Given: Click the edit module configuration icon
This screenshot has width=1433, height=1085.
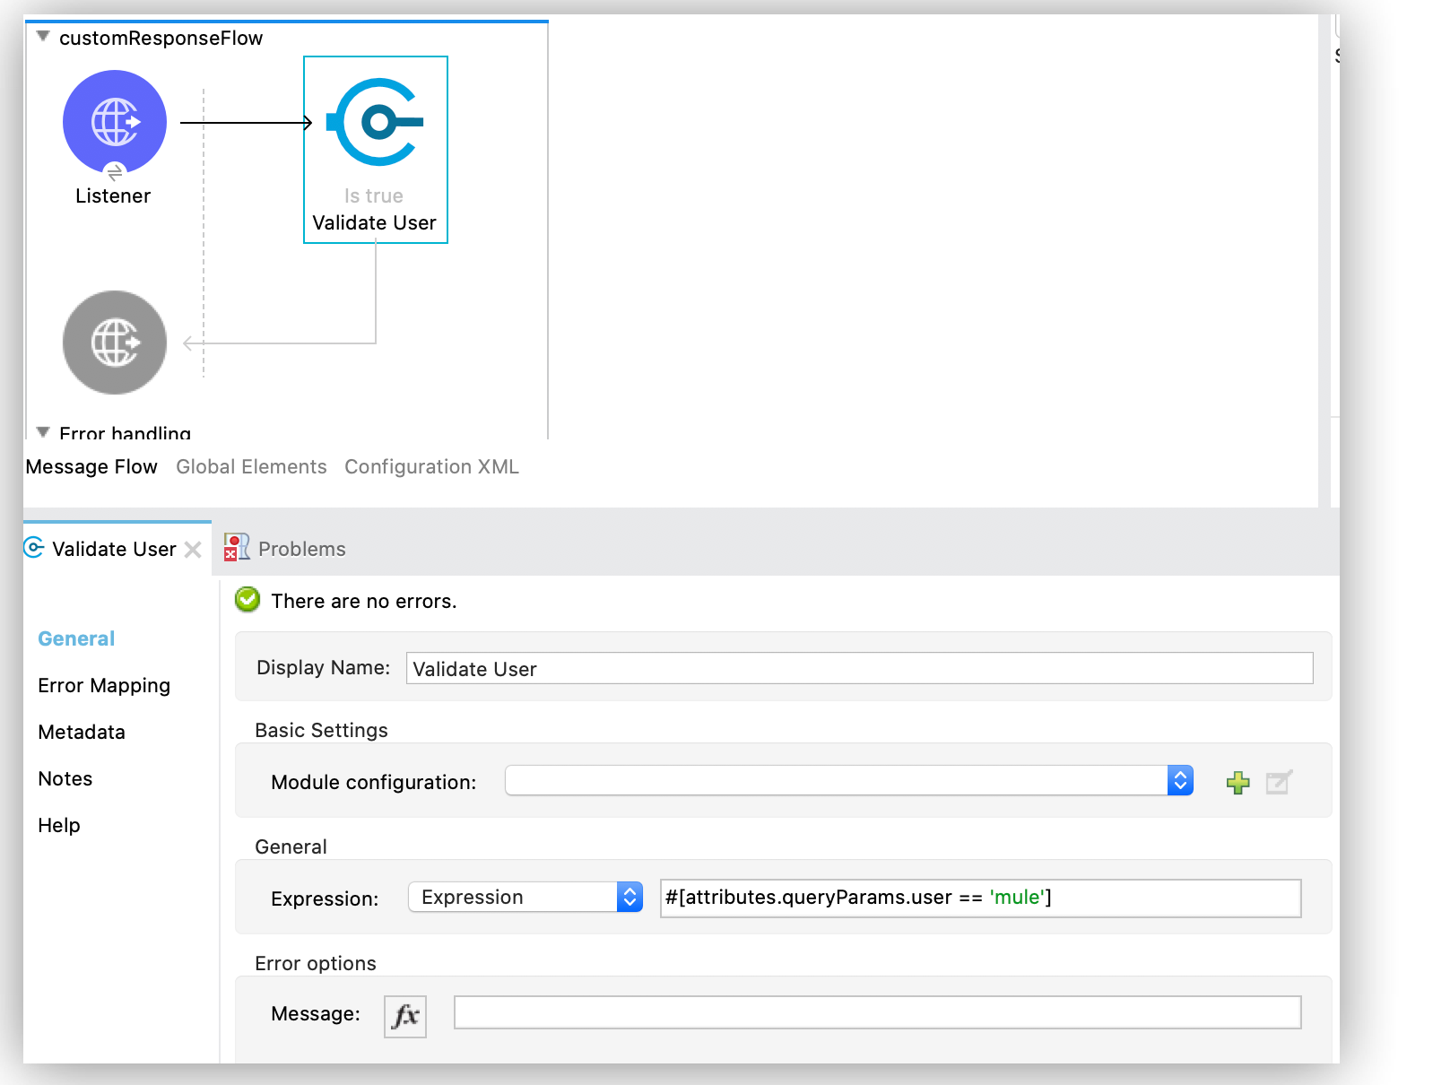Looking at the screenshot, I should (1279, 783).
